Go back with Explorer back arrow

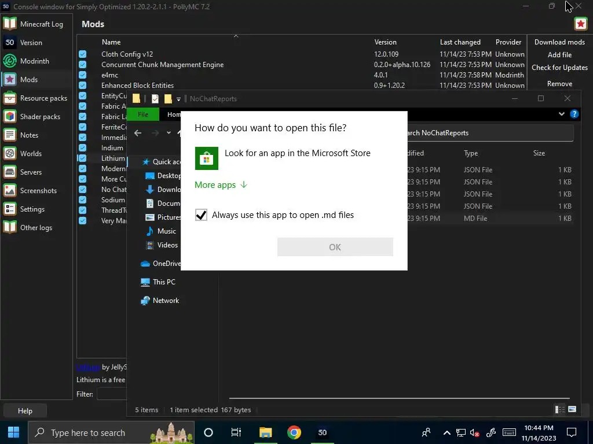[138, 133]
